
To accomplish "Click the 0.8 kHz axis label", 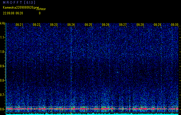I will pos(3,80).
